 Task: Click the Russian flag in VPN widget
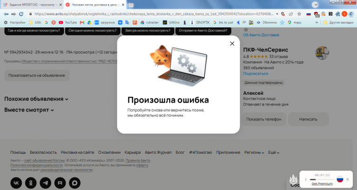[x=340, y=179]
